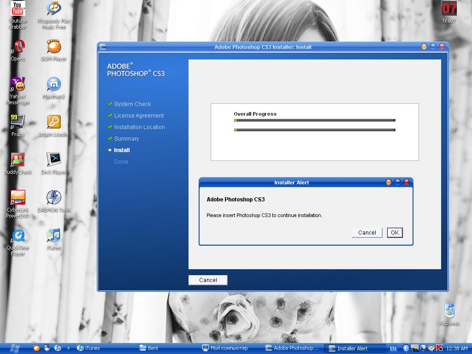This screenshot has height=354, width=472.
Task: Close the Installer Alert with red button
Action: coord(407,182)
